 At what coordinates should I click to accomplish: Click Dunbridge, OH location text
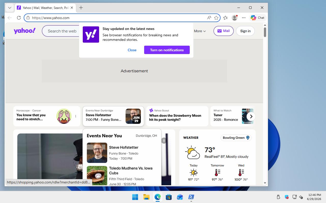tap(146, 136)
